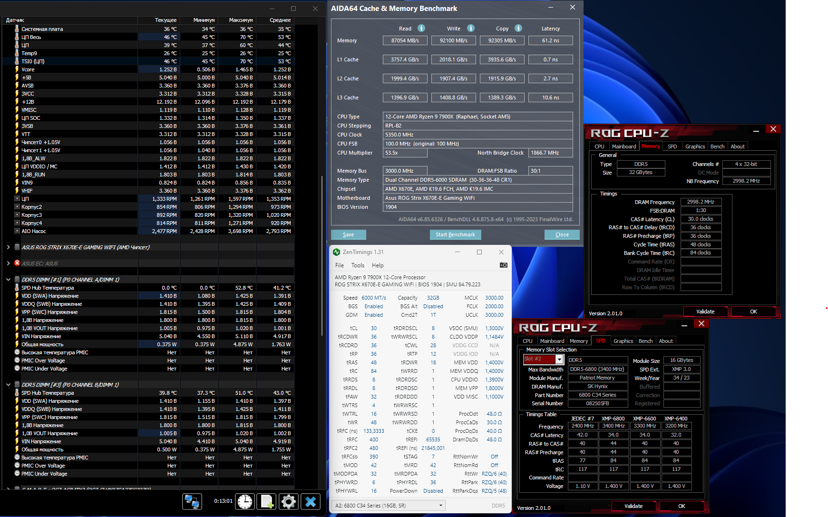Viewport: 828px width, 517px height.
Task: Select the Vcore sensor row
Action: tap(148, 69)
